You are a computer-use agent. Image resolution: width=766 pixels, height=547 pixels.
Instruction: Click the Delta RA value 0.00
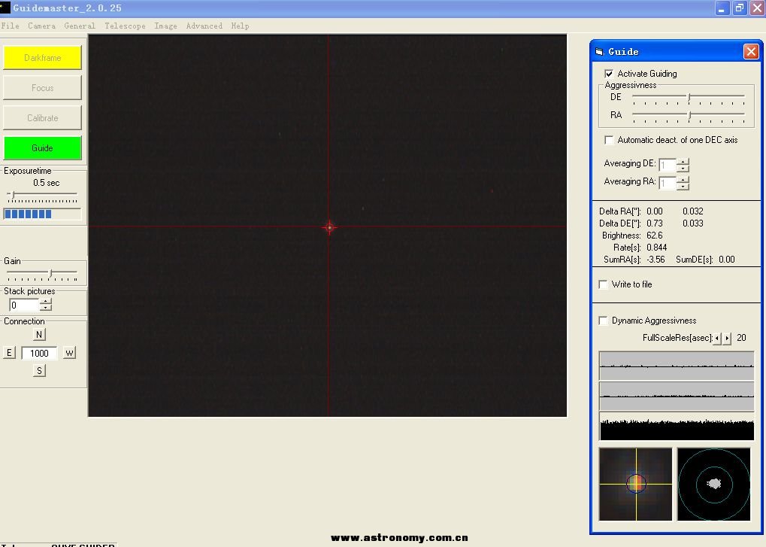point(655,211)
